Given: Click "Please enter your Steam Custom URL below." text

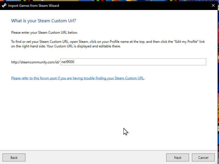Looking at the screenshot, I should pyautogui.click(x=44, y=33).
